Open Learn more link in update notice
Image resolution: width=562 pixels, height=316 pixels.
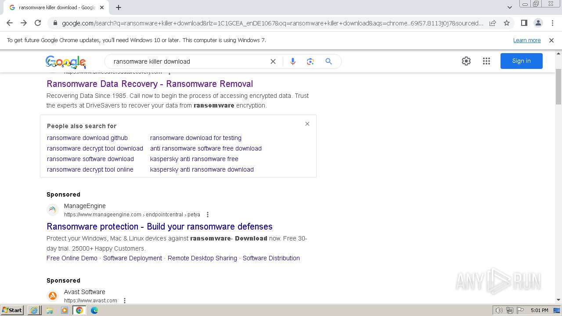527,40
